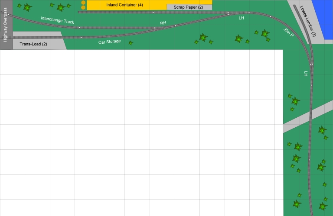Viewport: 333px width, 216px height.
Task: Select large tree in top-left corner
Action: [27, 7]
